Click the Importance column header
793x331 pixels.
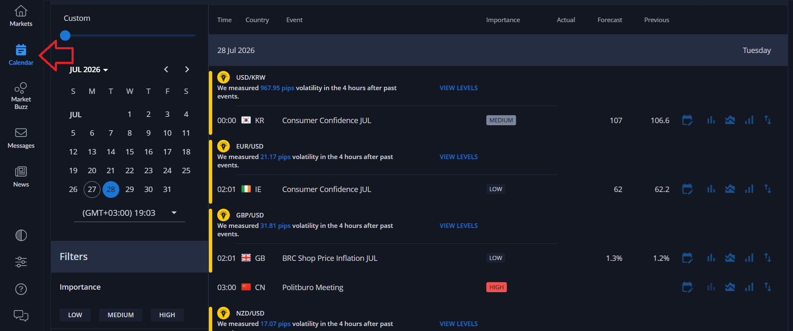click(x=503, y=20)
